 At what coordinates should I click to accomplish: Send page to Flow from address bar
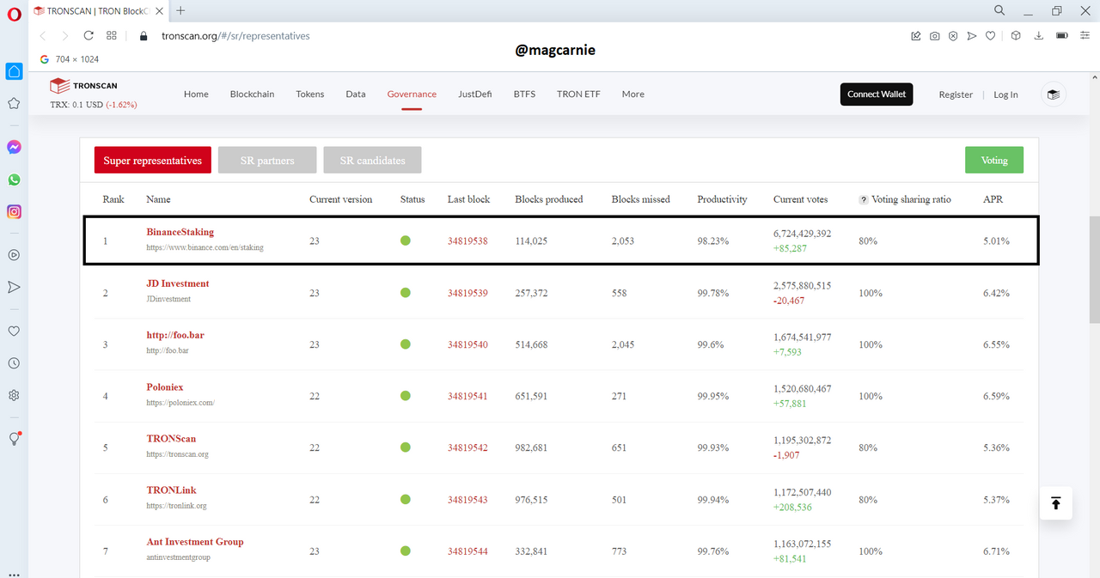[x=972, y=36]
